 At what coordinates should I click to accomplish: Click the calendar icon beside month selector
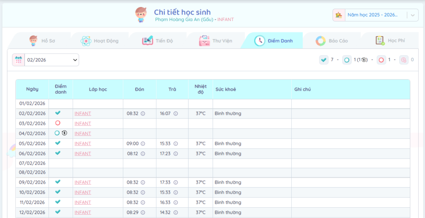pos(18,60)
